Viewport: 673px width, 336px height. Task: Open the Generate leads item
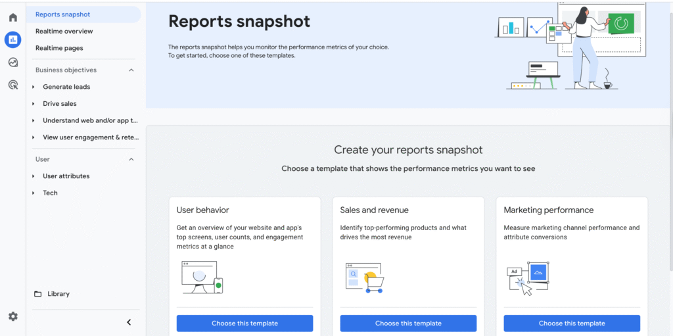(66, 87)
